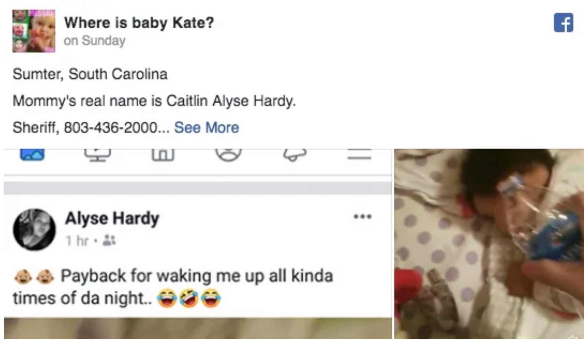Click Alyse Hardy's round profile picture
This screenshot has width=584, height=343.
click(x=34, y=229)
